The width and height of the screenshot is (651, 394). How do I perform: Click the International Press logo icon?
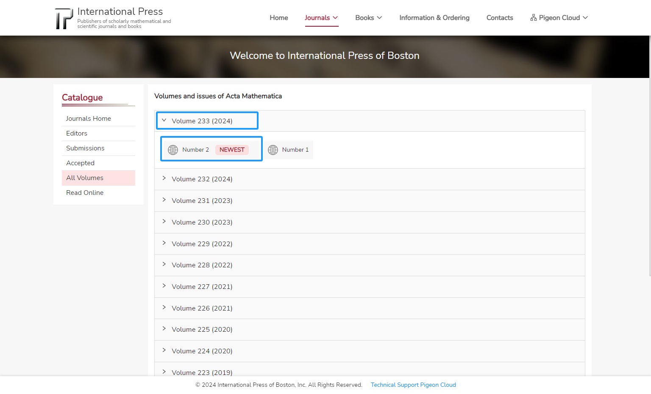point(64,18)
